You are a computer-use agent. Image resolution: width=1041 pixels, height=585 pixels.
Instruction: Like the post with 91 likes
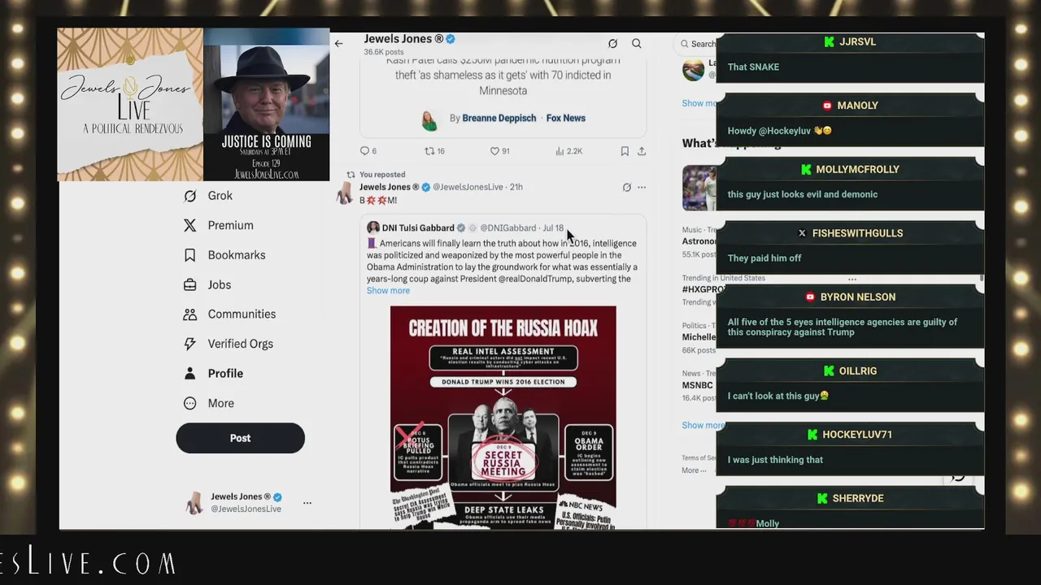click(x=499, y=151)
